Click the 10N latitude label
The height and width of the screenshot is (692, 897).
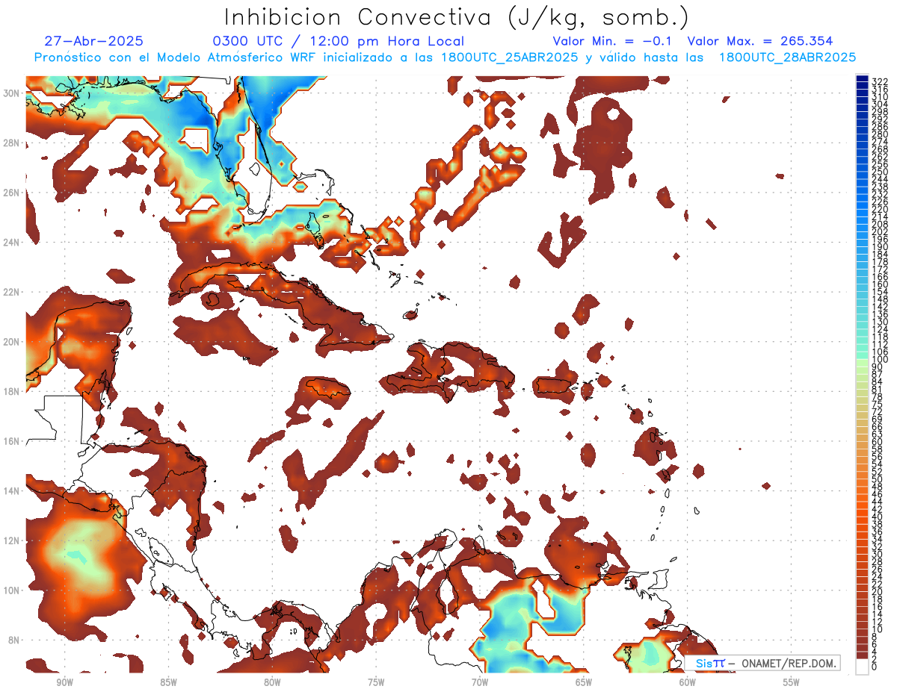tap(13, 590)
